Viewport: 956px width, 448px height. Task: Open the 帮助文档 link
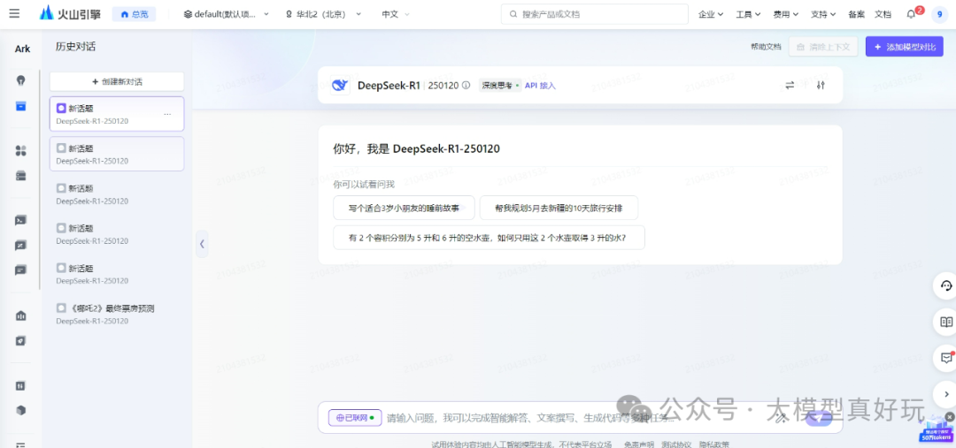coord(765,47)
